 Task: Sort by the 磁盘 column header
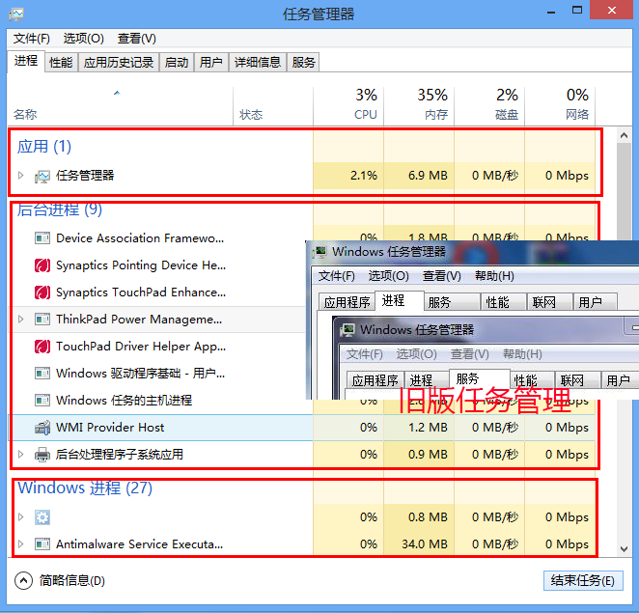click(x=489, y=106)
